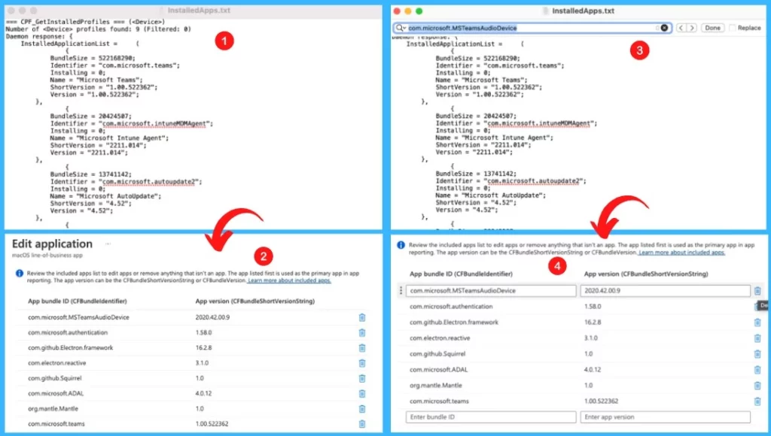The height and width of the screenshot is (436, 771).
Task: Click info icon in right included-apps panel
Action: coord(401,245)
